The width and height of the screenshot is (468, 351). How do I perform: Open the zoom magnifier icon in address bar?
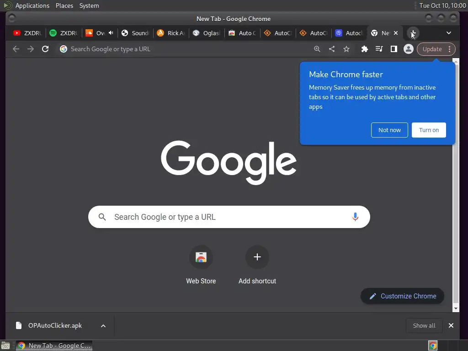(x=317, y=49)
